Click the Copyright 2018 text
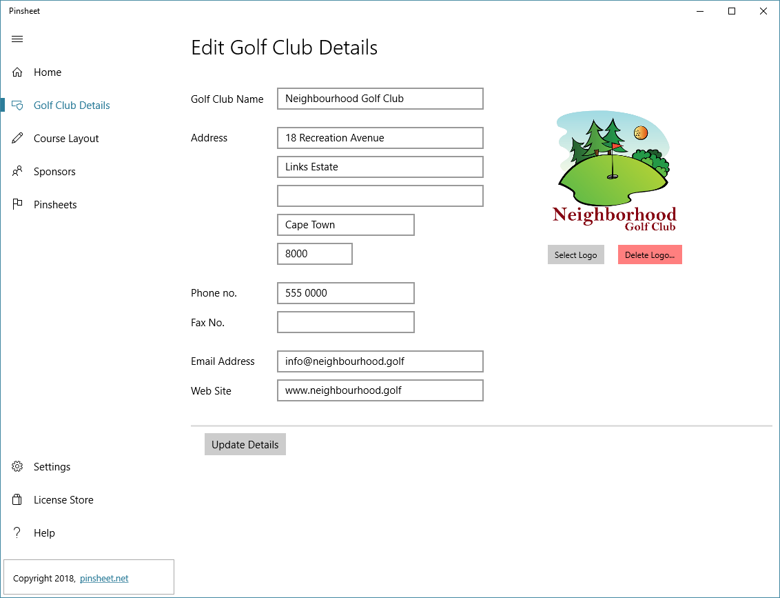 pyautogui.click(x=44, y=579)
